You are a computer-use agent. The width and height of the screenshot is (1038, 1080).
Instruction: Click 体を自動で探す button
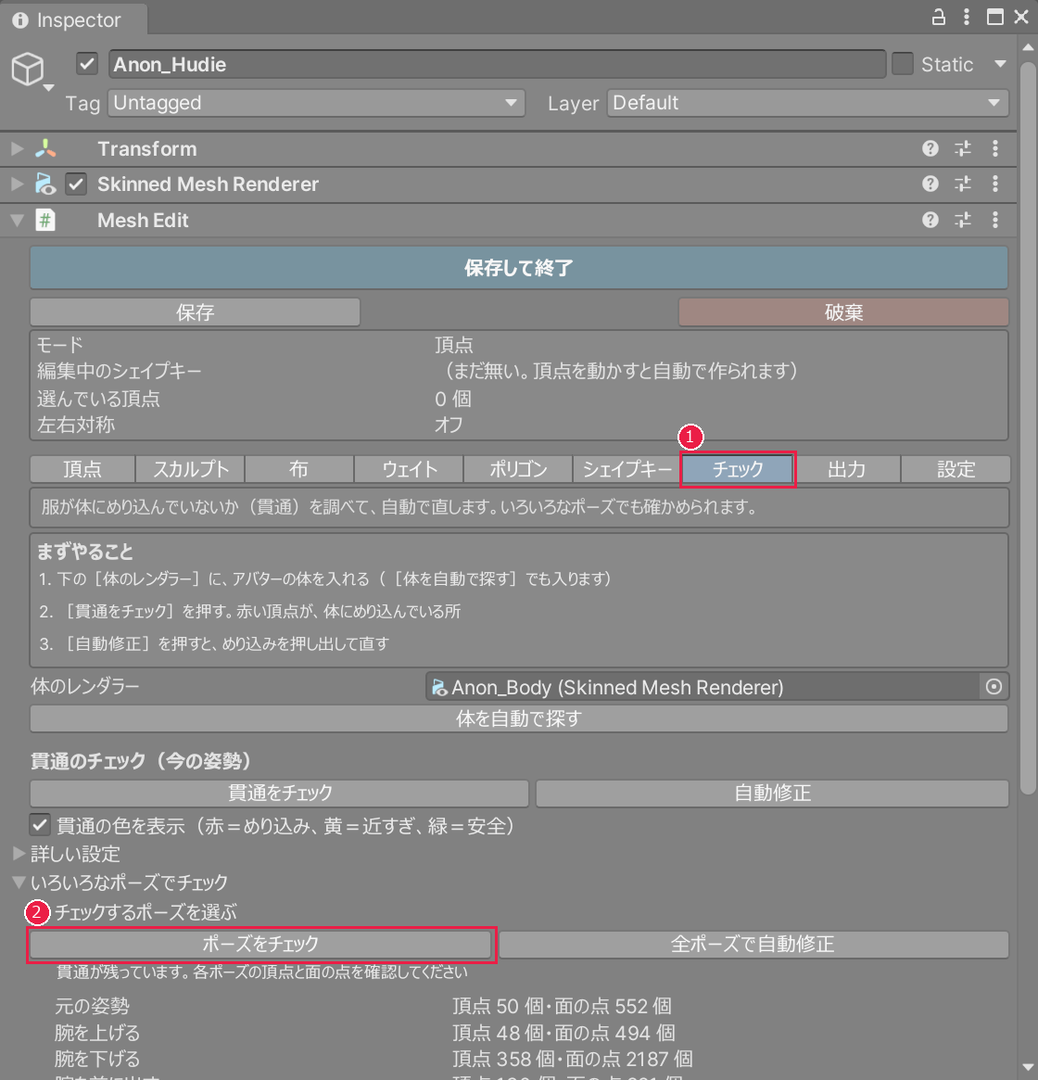[519, 718]
